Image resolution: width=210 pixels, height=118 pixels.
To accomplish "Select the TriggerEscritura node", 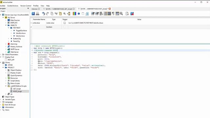I will [x=21, y=30].
